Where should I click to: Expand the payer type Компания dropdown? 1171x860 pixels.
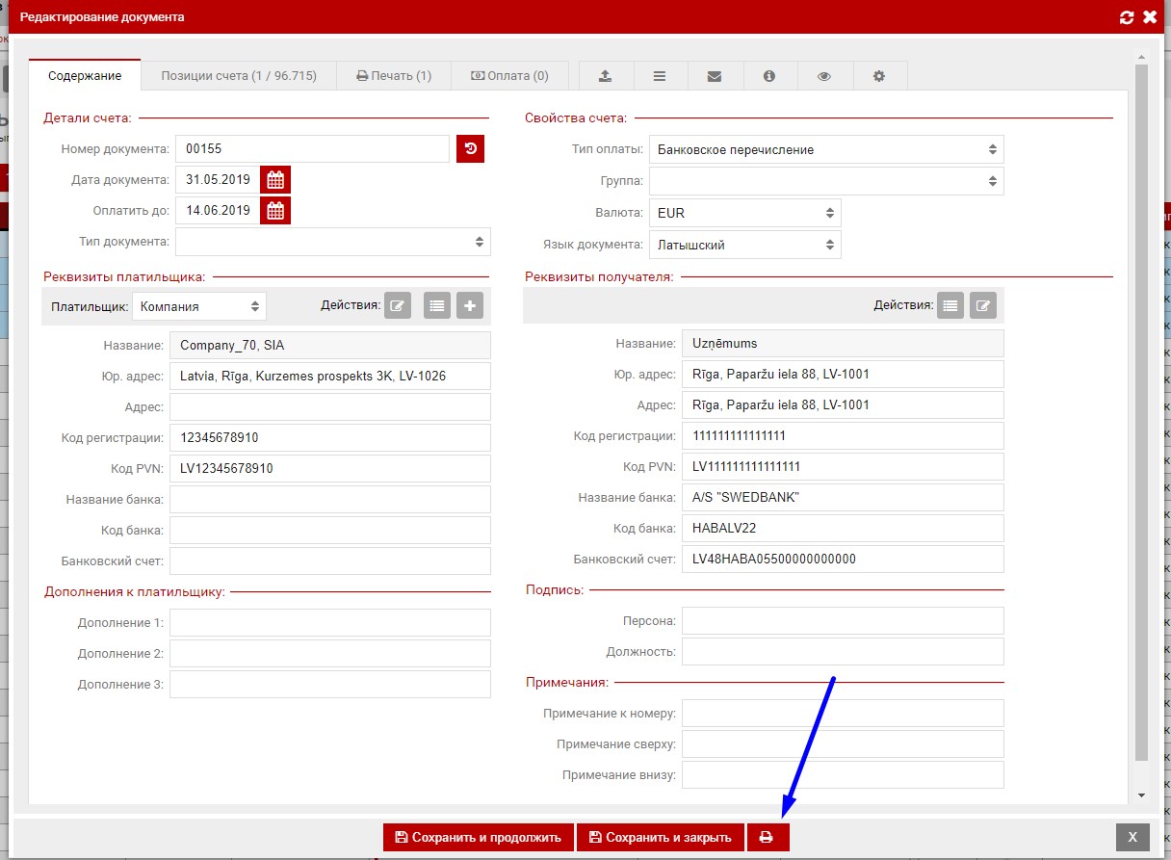coord(199,306)
